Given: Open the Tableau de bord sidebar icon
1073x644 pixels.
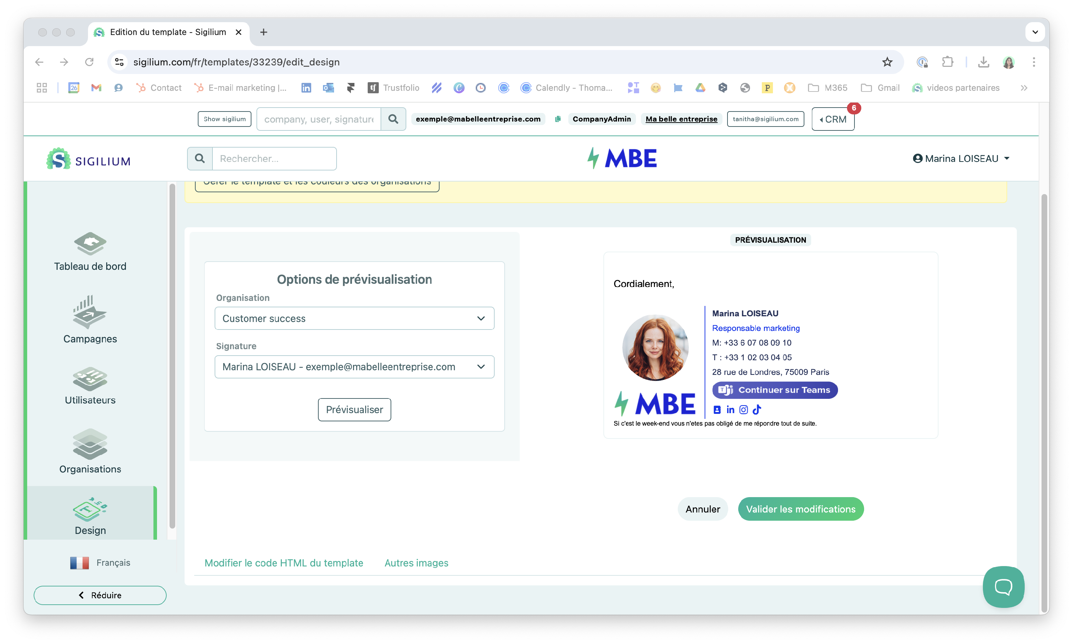Looking at the screenshot, I should pyautogui.click(x=90, y=243).
